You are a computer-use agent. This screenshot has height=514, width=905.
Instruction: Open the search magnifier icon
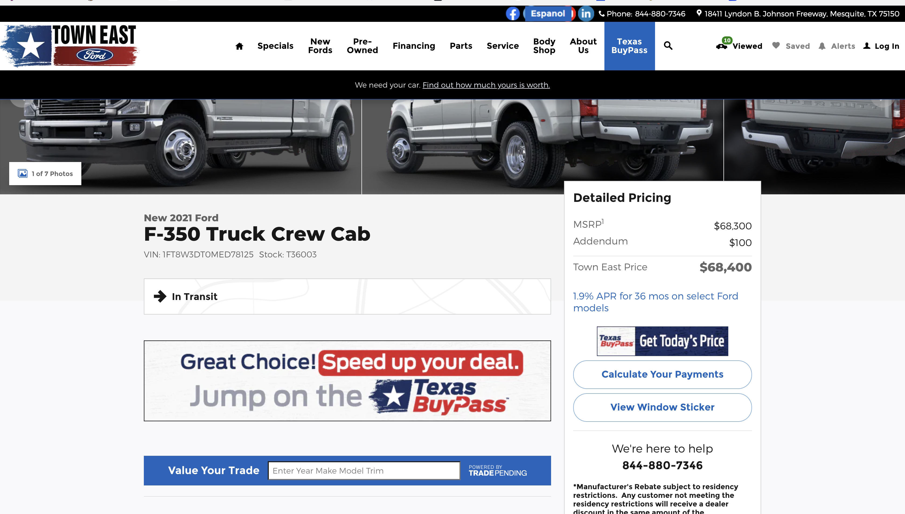(x=668, y=46)
